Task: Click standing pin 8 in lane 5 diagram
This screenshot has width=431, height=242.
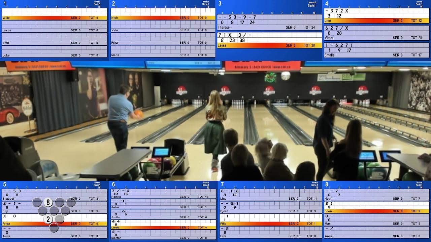Action: (x=48, y=202)
